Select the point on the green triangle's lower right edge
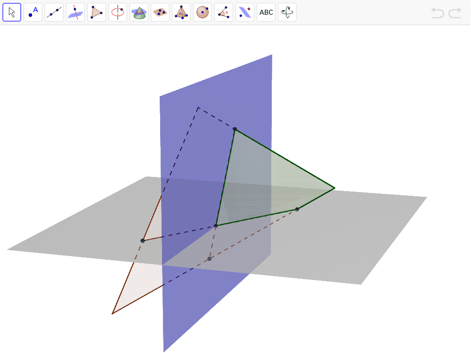The width and height of the screenshot is (471, 353). (297, 209)
